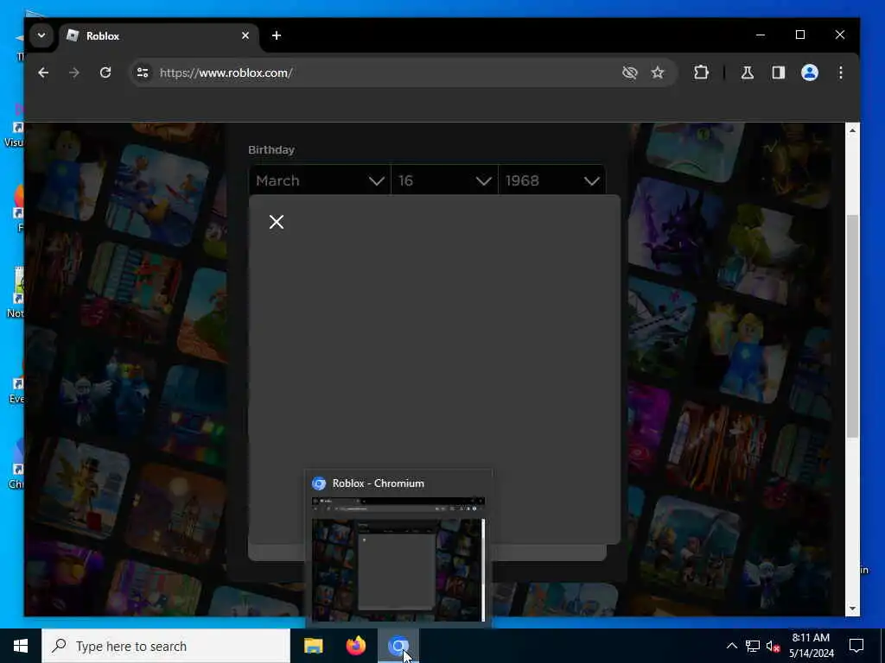Open the notification center icon
This screenshot has width=885, height=663.
(856, 646)
